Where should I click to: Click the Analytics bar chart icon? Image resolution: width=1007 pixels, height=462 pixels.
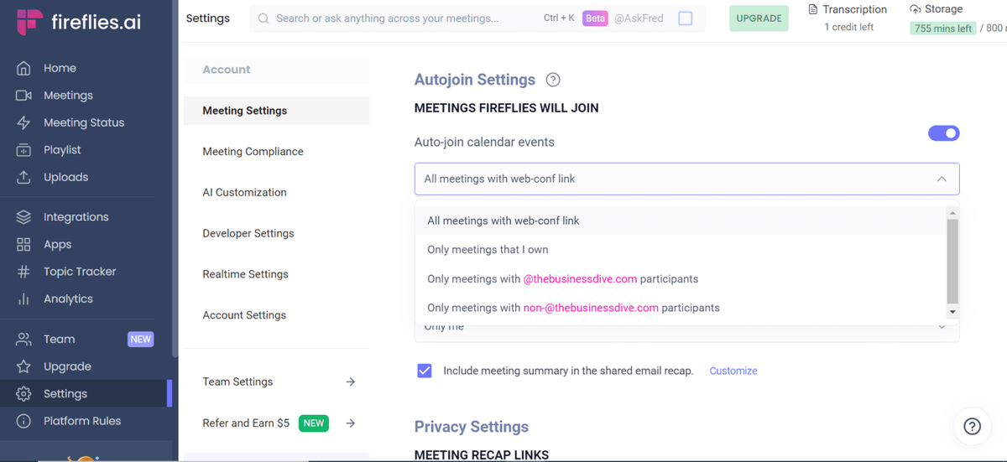[x=23, y=298]
